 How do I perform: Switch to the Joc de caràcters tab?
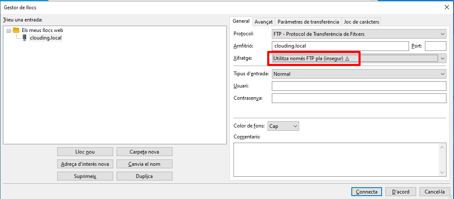pos(361,22)
